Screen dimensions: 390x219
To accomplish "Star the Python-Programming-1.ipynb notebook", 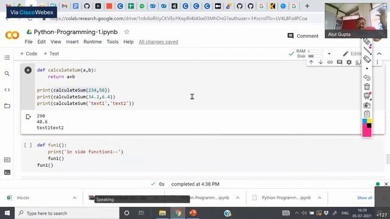I will pyautogui.click(x=127, y=32).
